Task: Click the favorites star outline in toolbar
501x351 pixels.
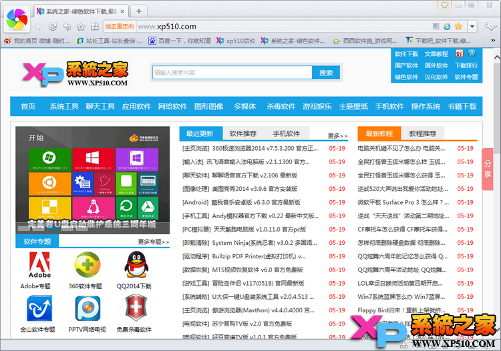Action: (x=81, y=27)
